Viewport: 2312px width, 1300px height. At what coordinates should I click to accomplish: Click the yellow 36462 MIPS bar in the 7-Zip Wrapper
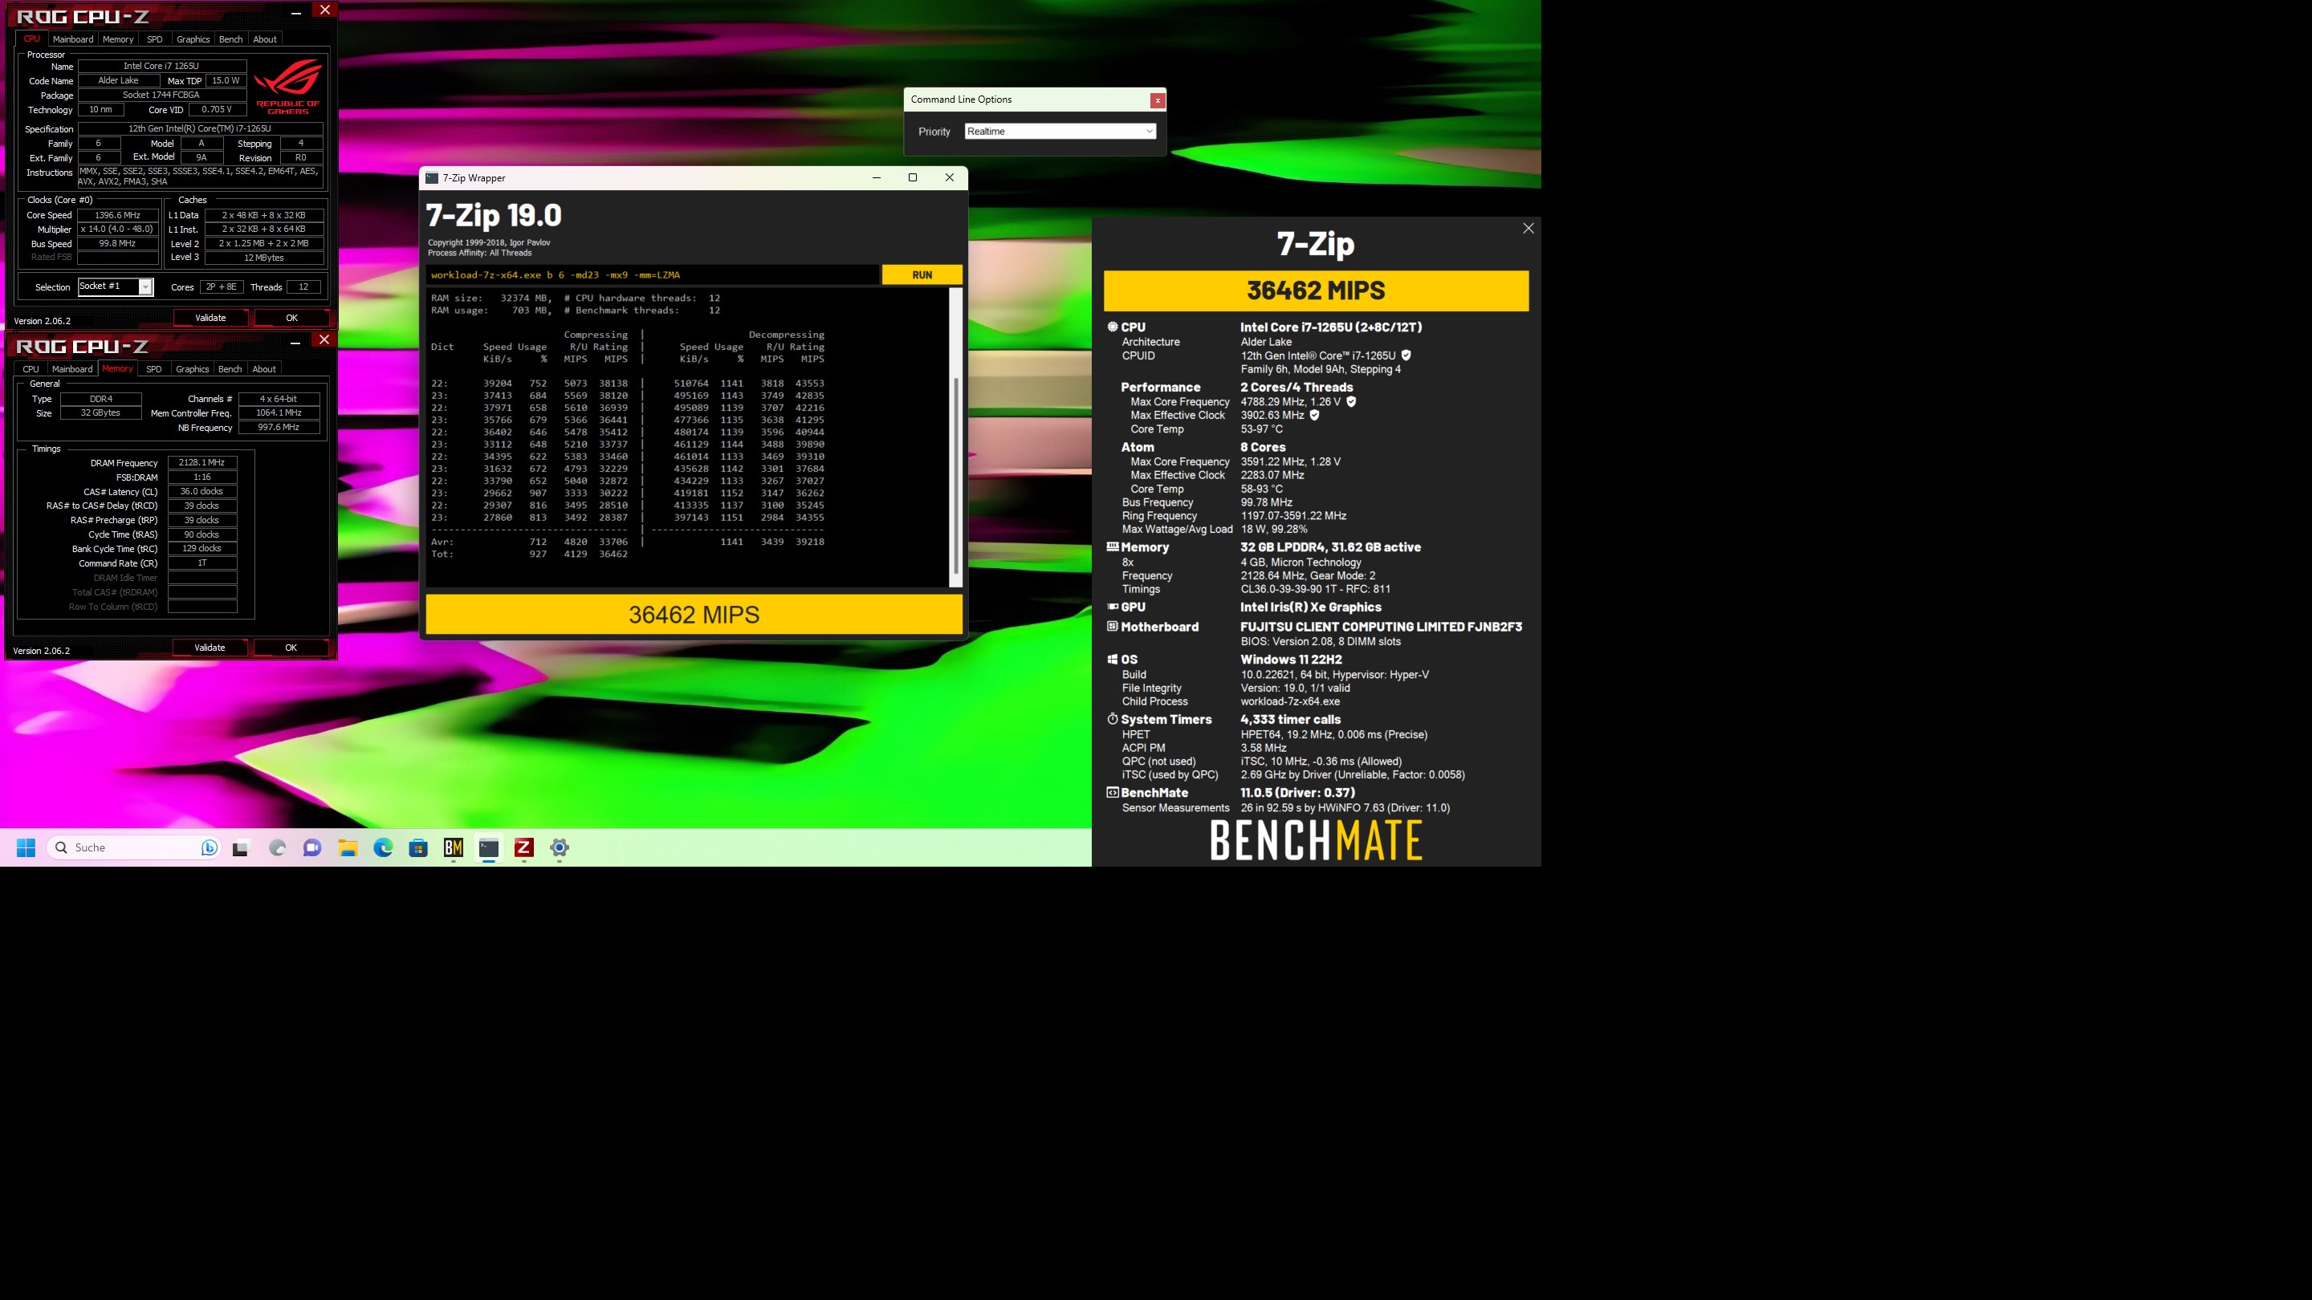click(694, 615)
